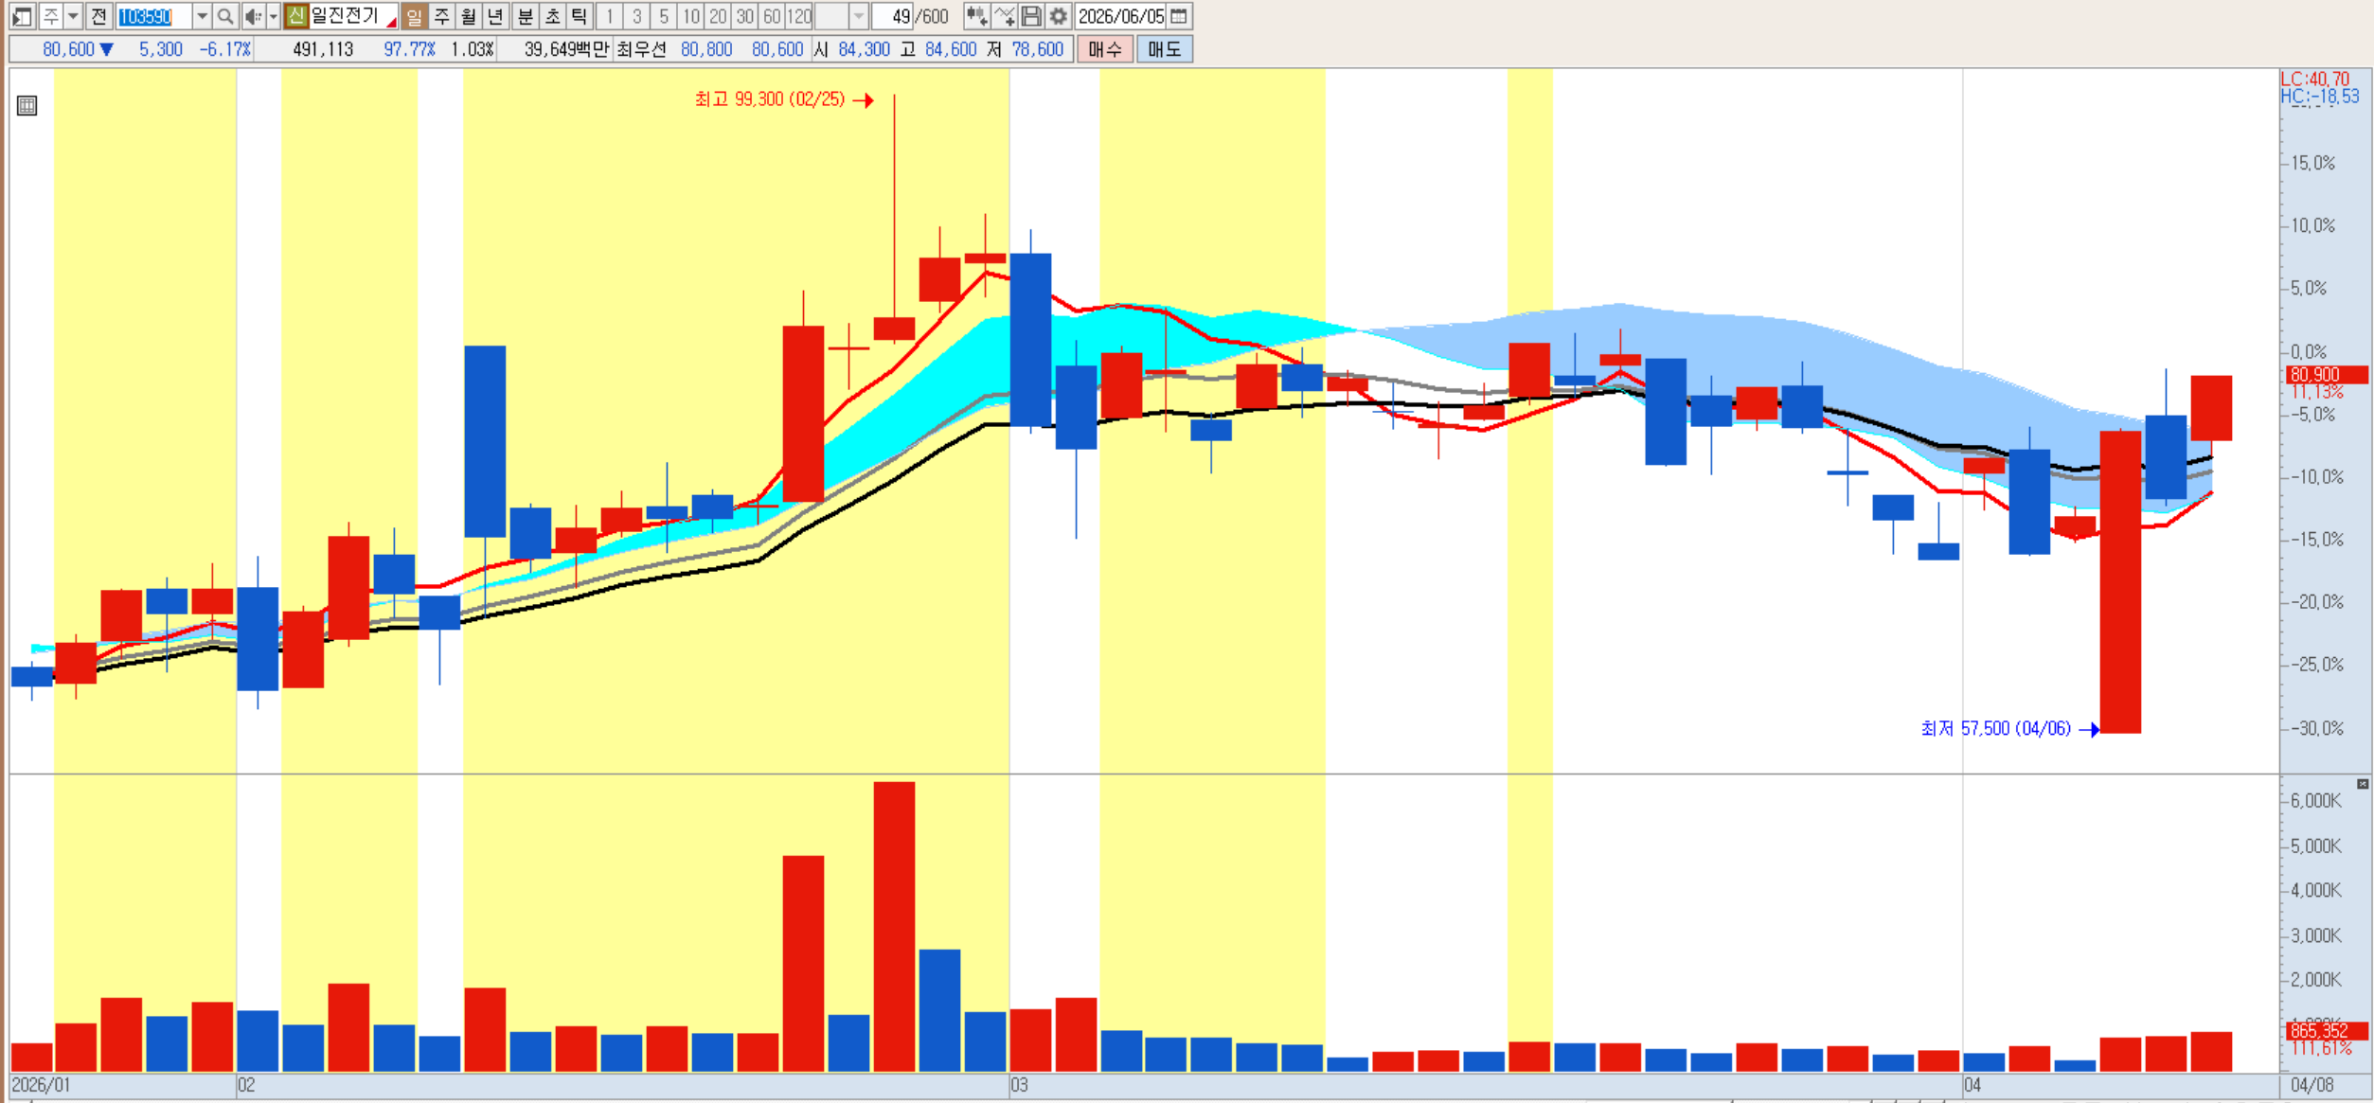Viewport: 2374px width, 1103px height.
Task: Click the add line indicator icon
Action: [1005, 16]
